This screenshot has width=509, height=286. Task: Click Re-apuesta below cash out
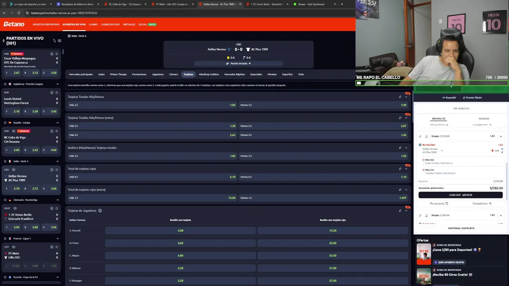[x=439, y=203]
